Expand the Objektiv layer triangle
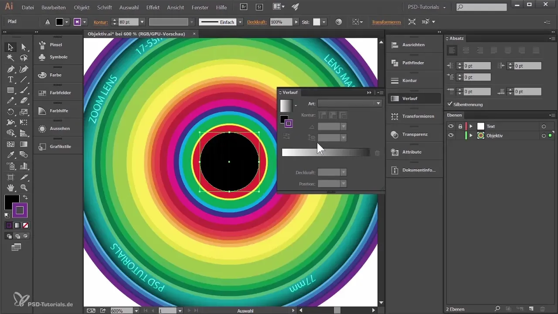Viewport: 558px width, 314px height. coord(471,136)
